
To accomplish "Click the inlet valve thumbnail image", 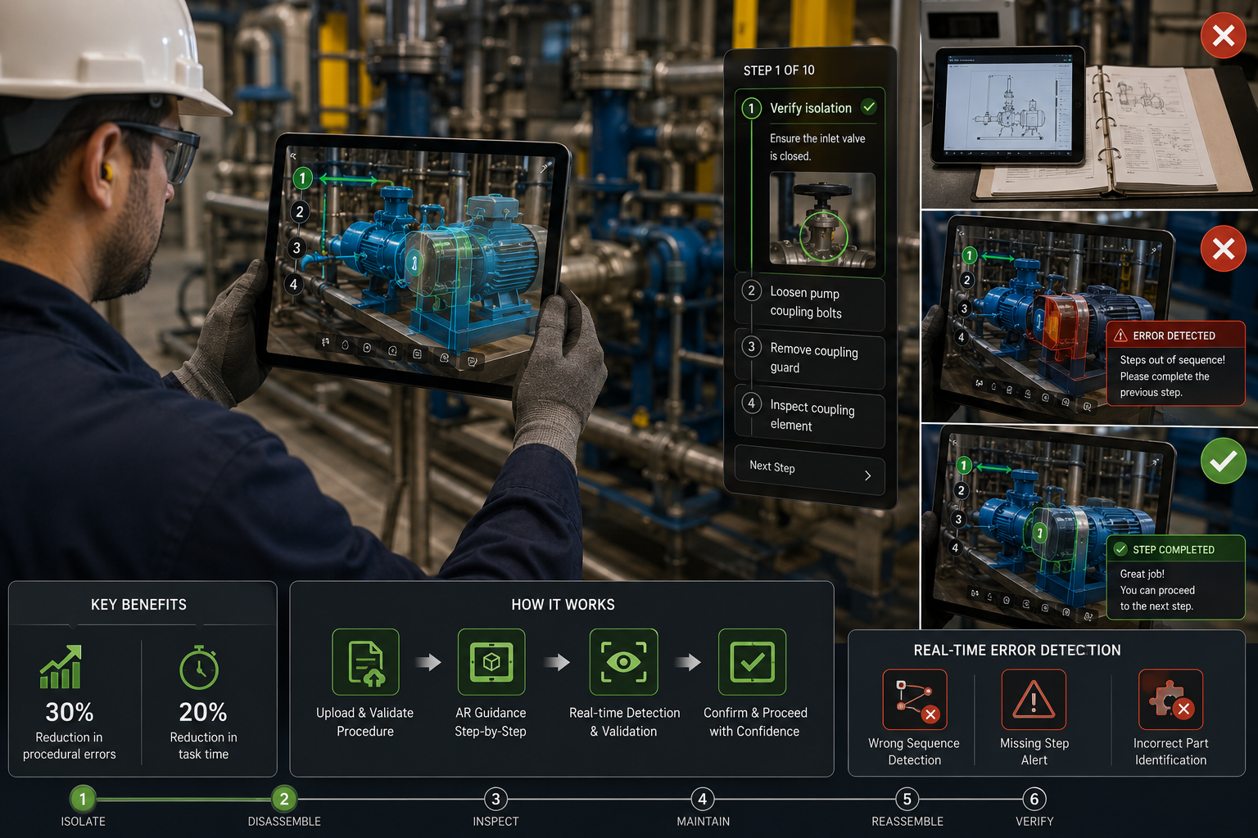I will pos(822,220).
